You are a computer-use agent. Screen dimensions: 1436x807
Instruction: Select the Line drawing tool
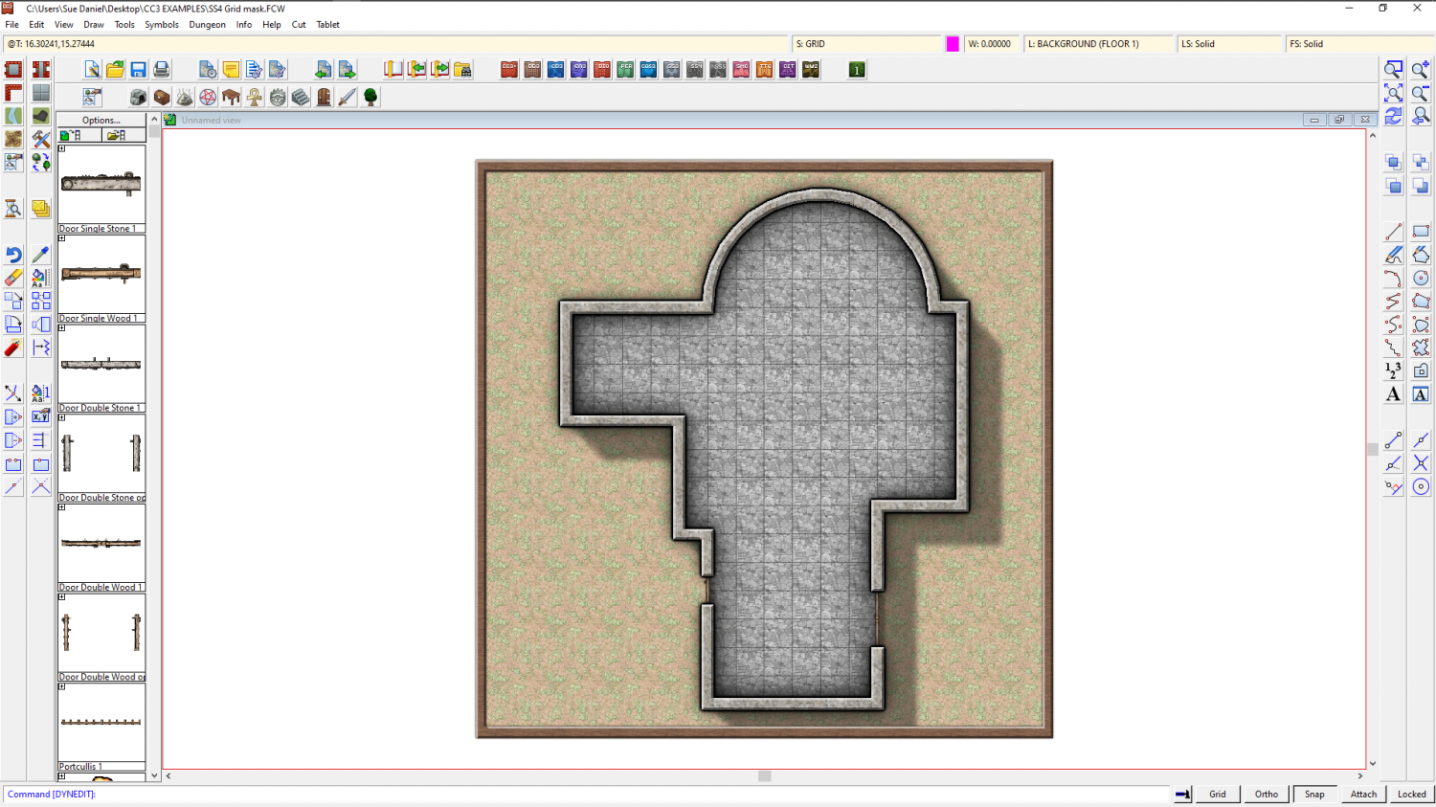tap(1393, 232)
